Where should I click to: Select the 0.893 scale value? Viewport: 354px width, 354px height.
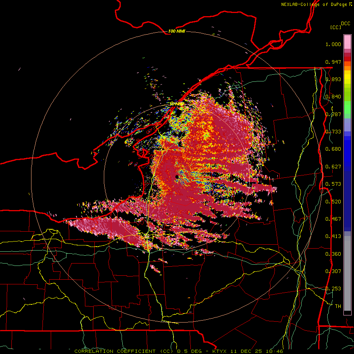333,79
